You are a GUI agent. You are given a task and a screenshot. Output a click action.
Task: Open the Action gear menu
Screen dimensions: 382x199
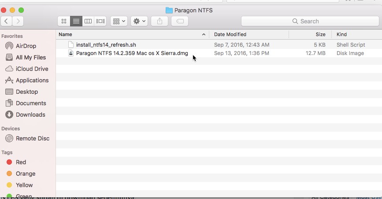tap(139, 21)
